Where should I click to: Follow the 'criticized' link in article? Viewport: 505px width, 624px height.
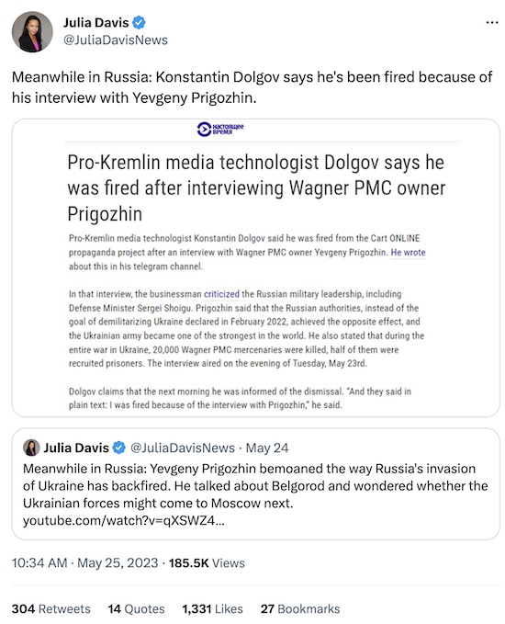tap(221, 294)
